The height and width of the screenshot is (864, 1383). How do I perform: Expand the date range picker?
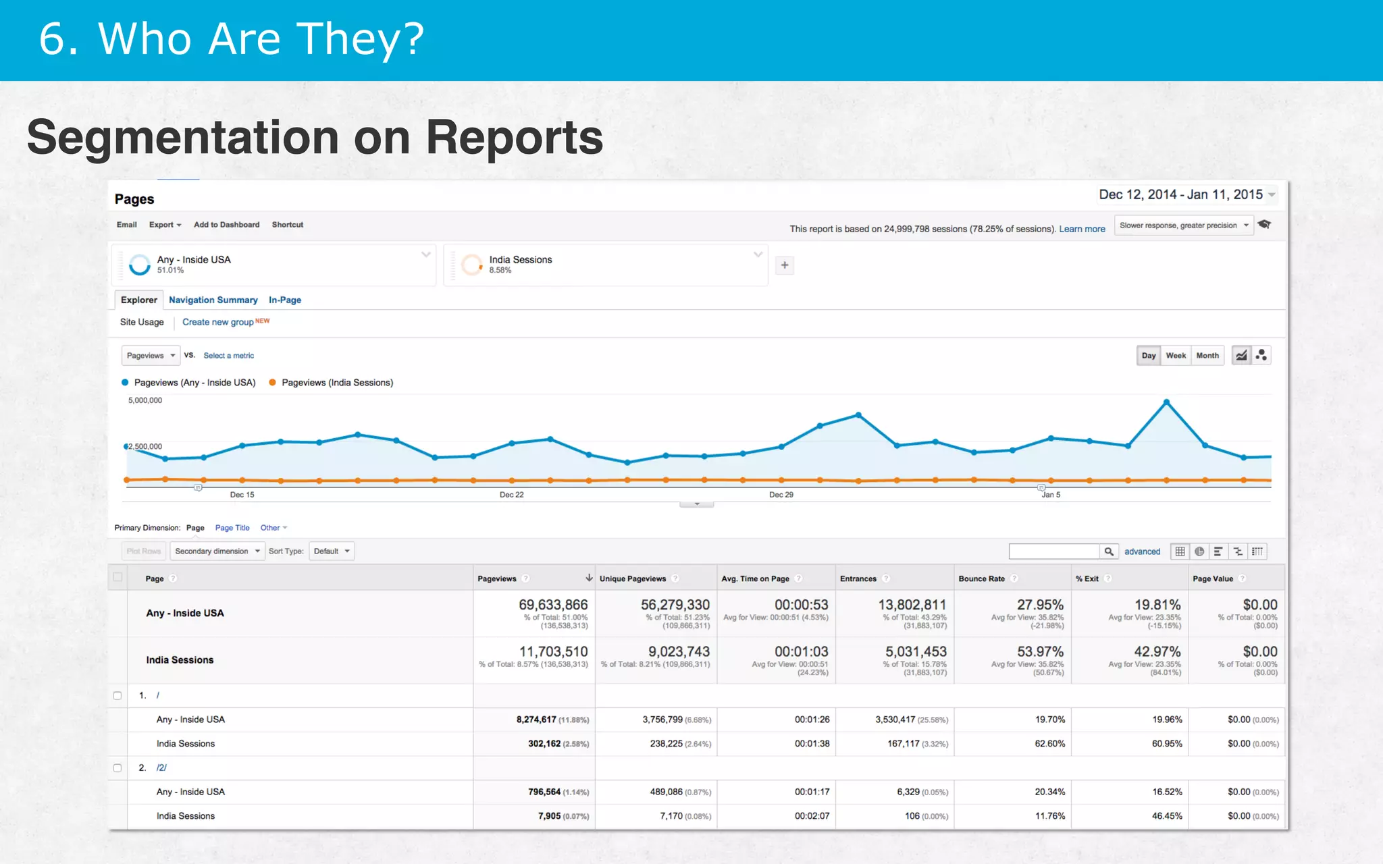coord(1186,195)
